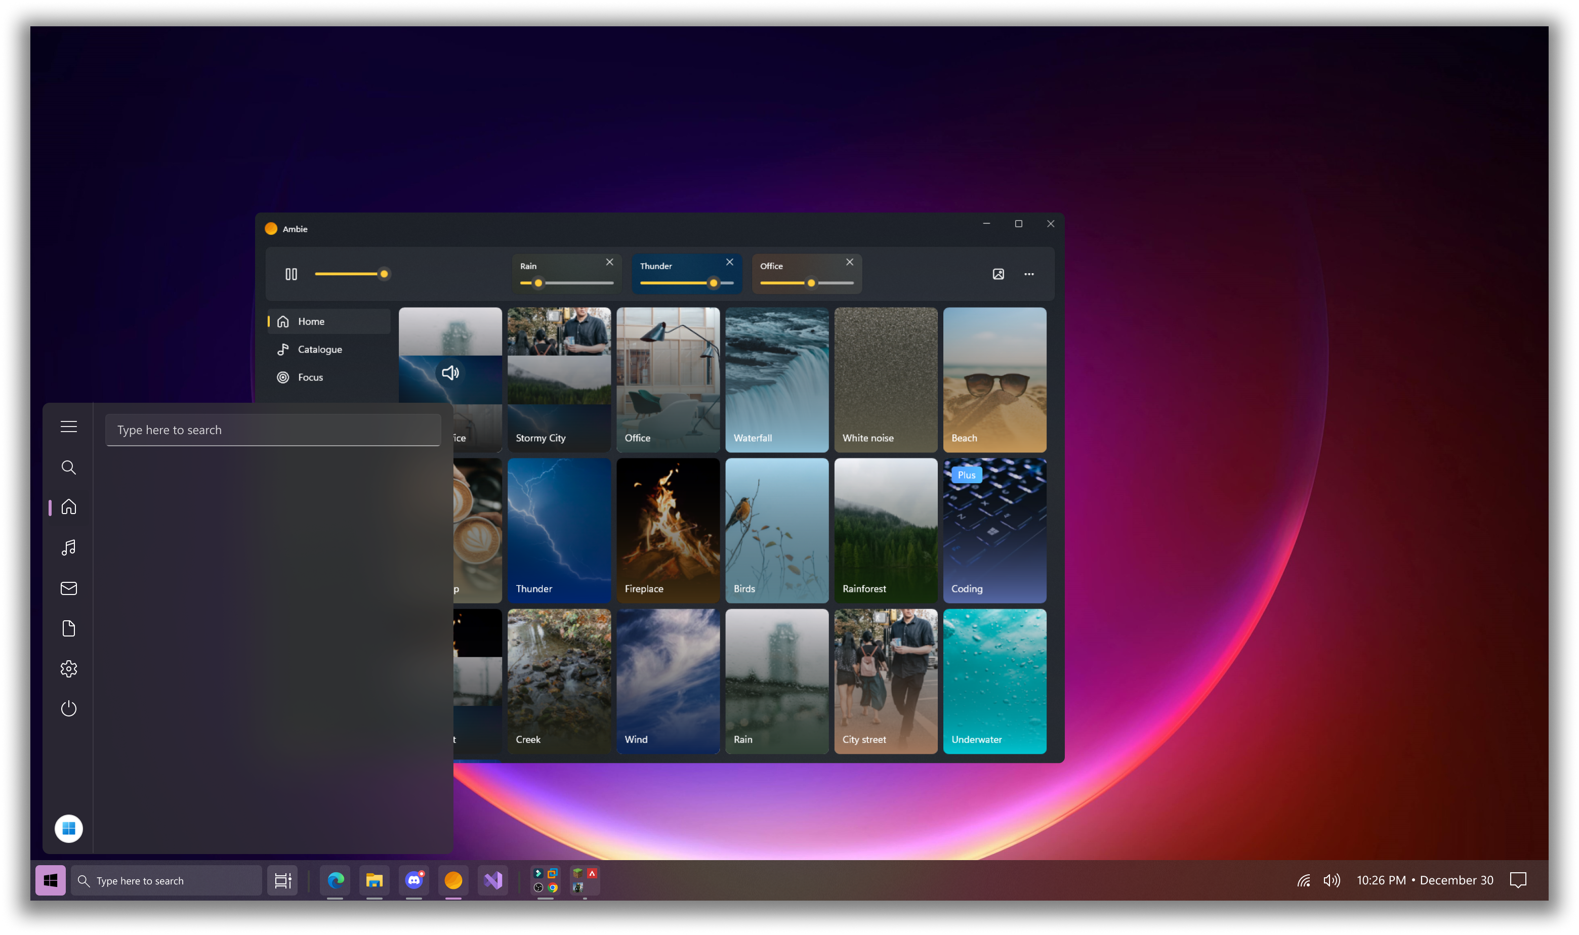Adjust the Office volume slider
The image size is (1579, 935).
click(x=807, y=283)
